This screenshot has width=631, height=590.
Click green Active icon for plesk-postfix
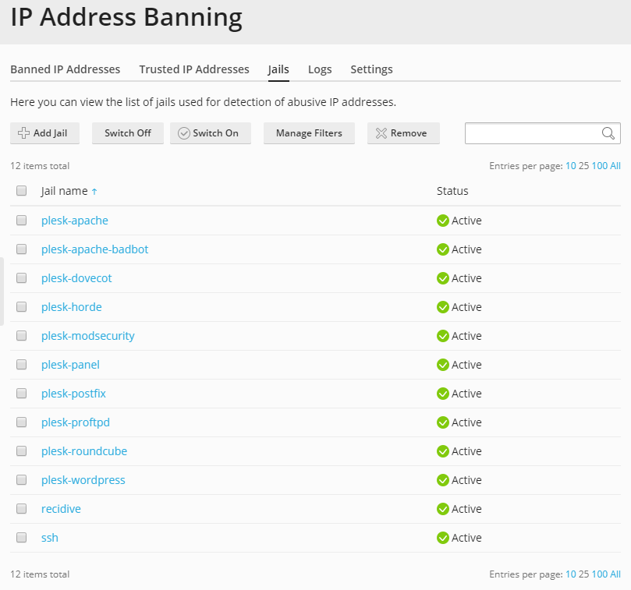[x=443, y=394]
